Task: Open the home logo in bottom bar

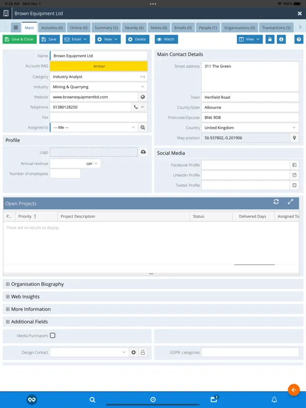Action: 32,399
